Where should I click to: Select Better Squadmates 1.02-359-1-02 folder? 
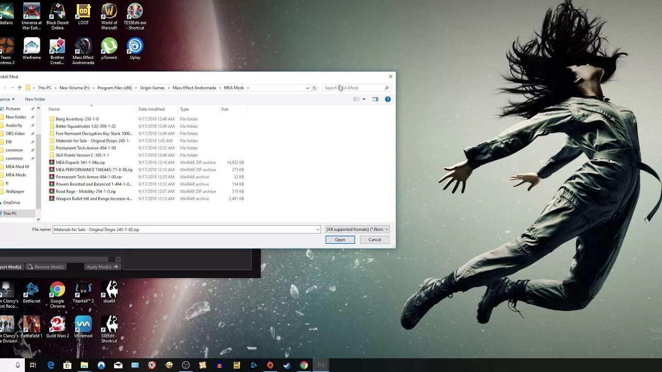(x=86, y=126)
